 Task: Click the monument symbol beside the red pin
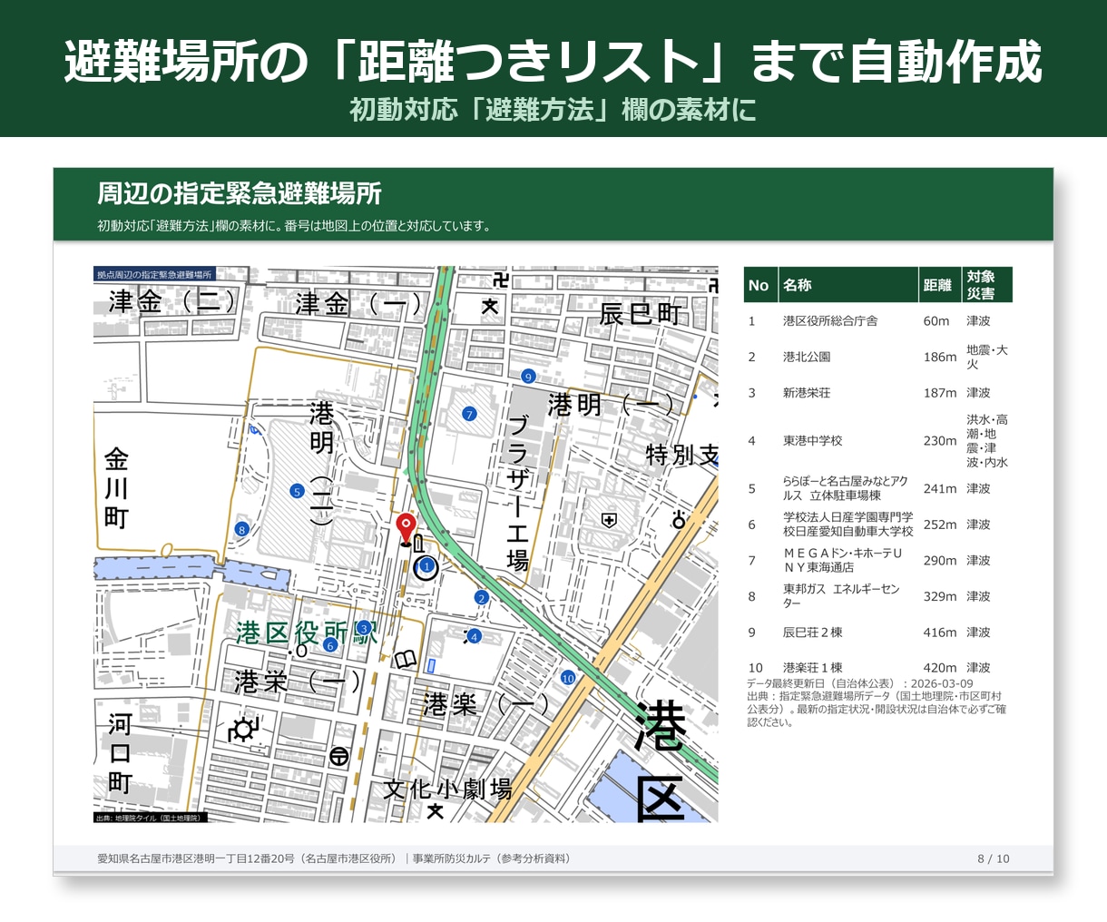(417, 544)
